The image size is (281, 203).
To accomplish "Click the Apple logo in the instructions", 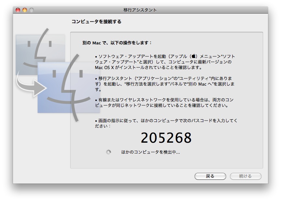I will [x=194, y=56].
